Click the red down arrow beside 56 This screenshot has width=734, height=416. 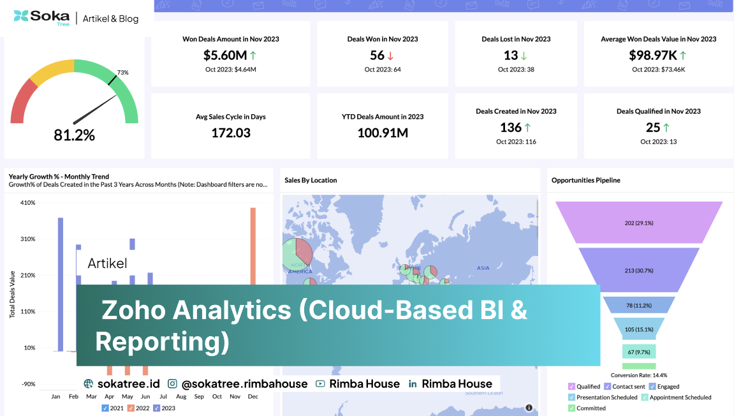coord(390,56)
